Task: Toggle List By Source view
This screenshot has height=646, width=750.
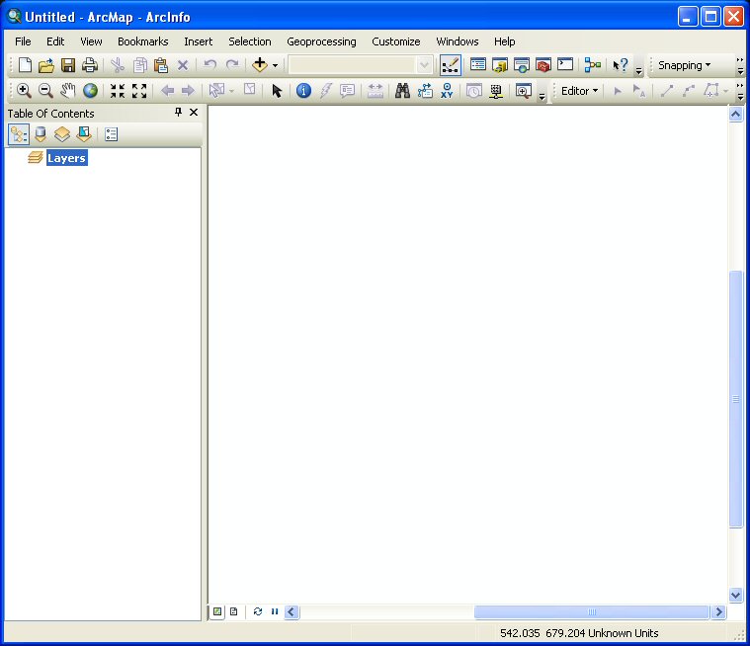Action: (41, 134)
